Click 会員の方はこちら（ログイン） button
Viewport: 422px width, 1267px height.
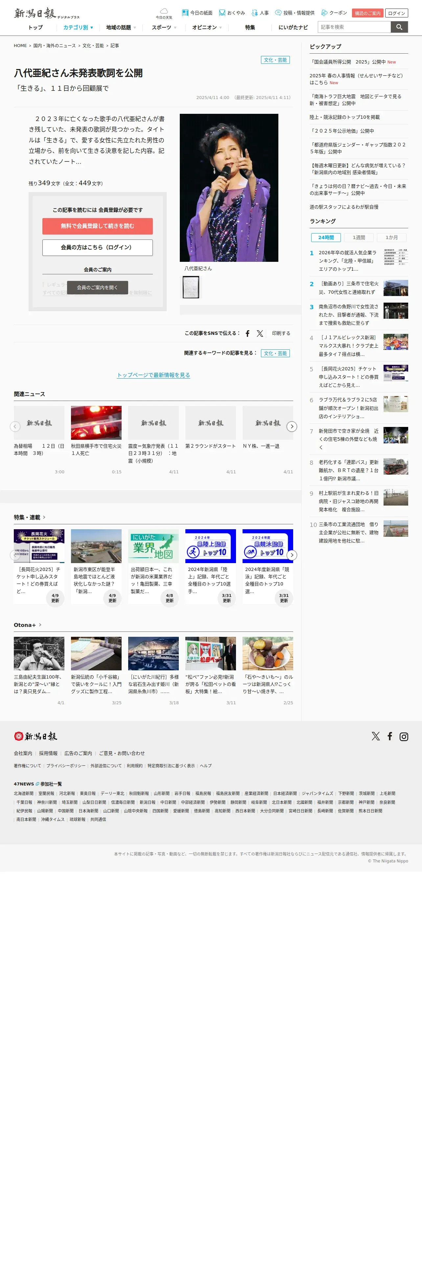(x=97, y=247)
